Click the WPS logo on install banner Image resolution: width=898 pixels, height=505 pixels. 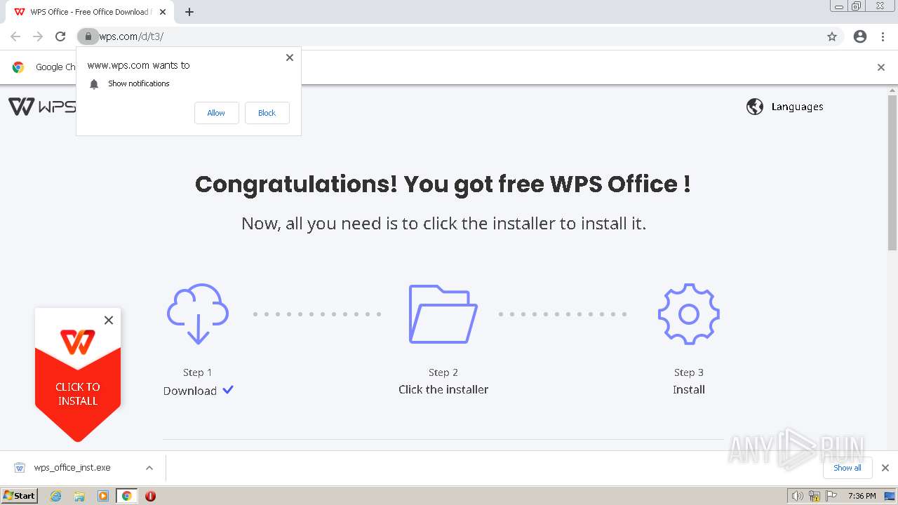point(78,342)
